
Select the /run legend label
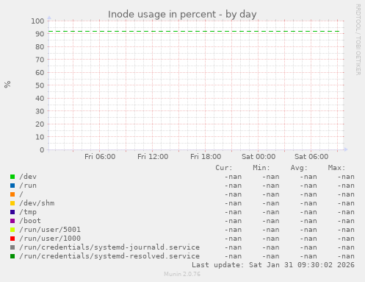point(28,186)
